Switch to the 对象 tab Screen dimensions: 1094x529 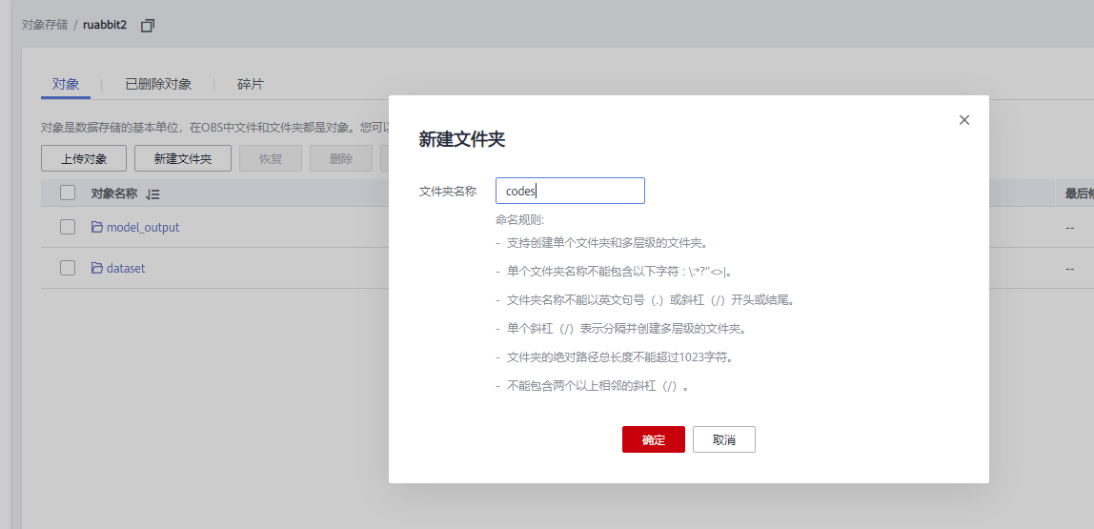tap(66, 84)
